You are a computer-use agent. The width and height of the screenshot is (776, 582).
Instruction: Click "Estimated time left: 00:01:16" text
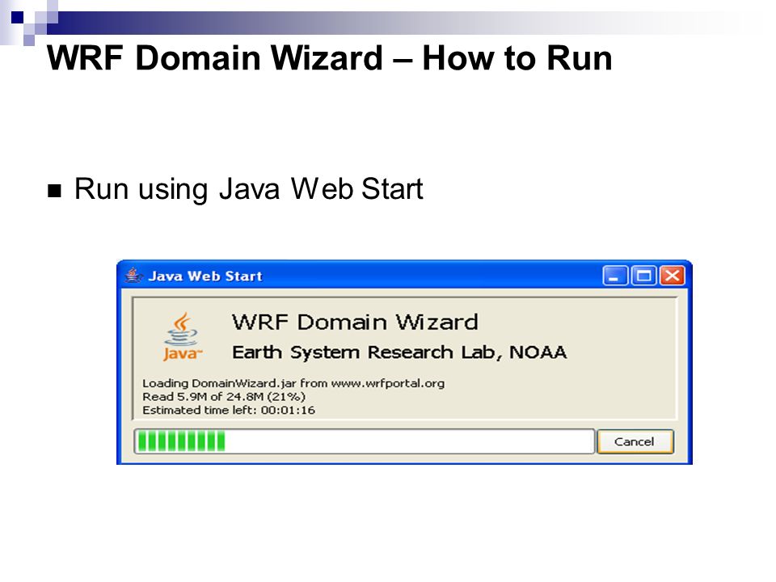pos(229,411)
